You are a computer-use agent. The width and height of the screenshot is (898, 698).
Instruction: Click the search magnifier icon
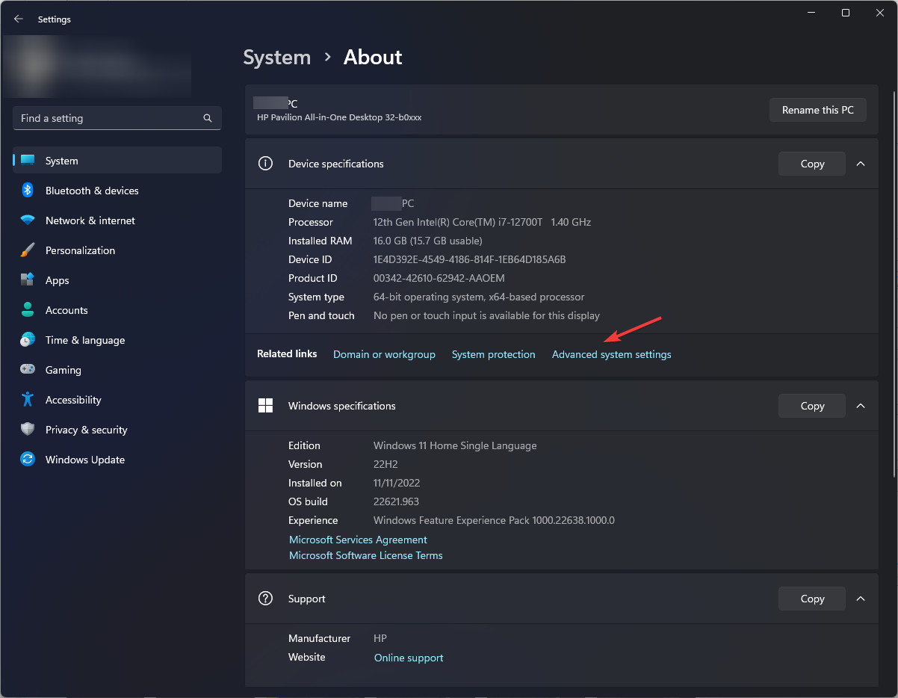click(x=208, y=118)
